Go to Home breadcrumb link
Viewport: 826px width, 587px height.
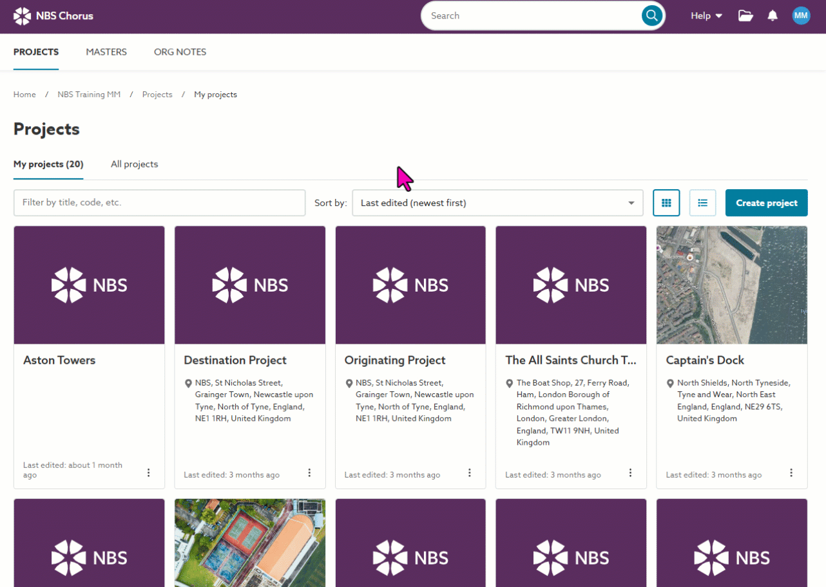pyautogui.click(x=24, y=95)
